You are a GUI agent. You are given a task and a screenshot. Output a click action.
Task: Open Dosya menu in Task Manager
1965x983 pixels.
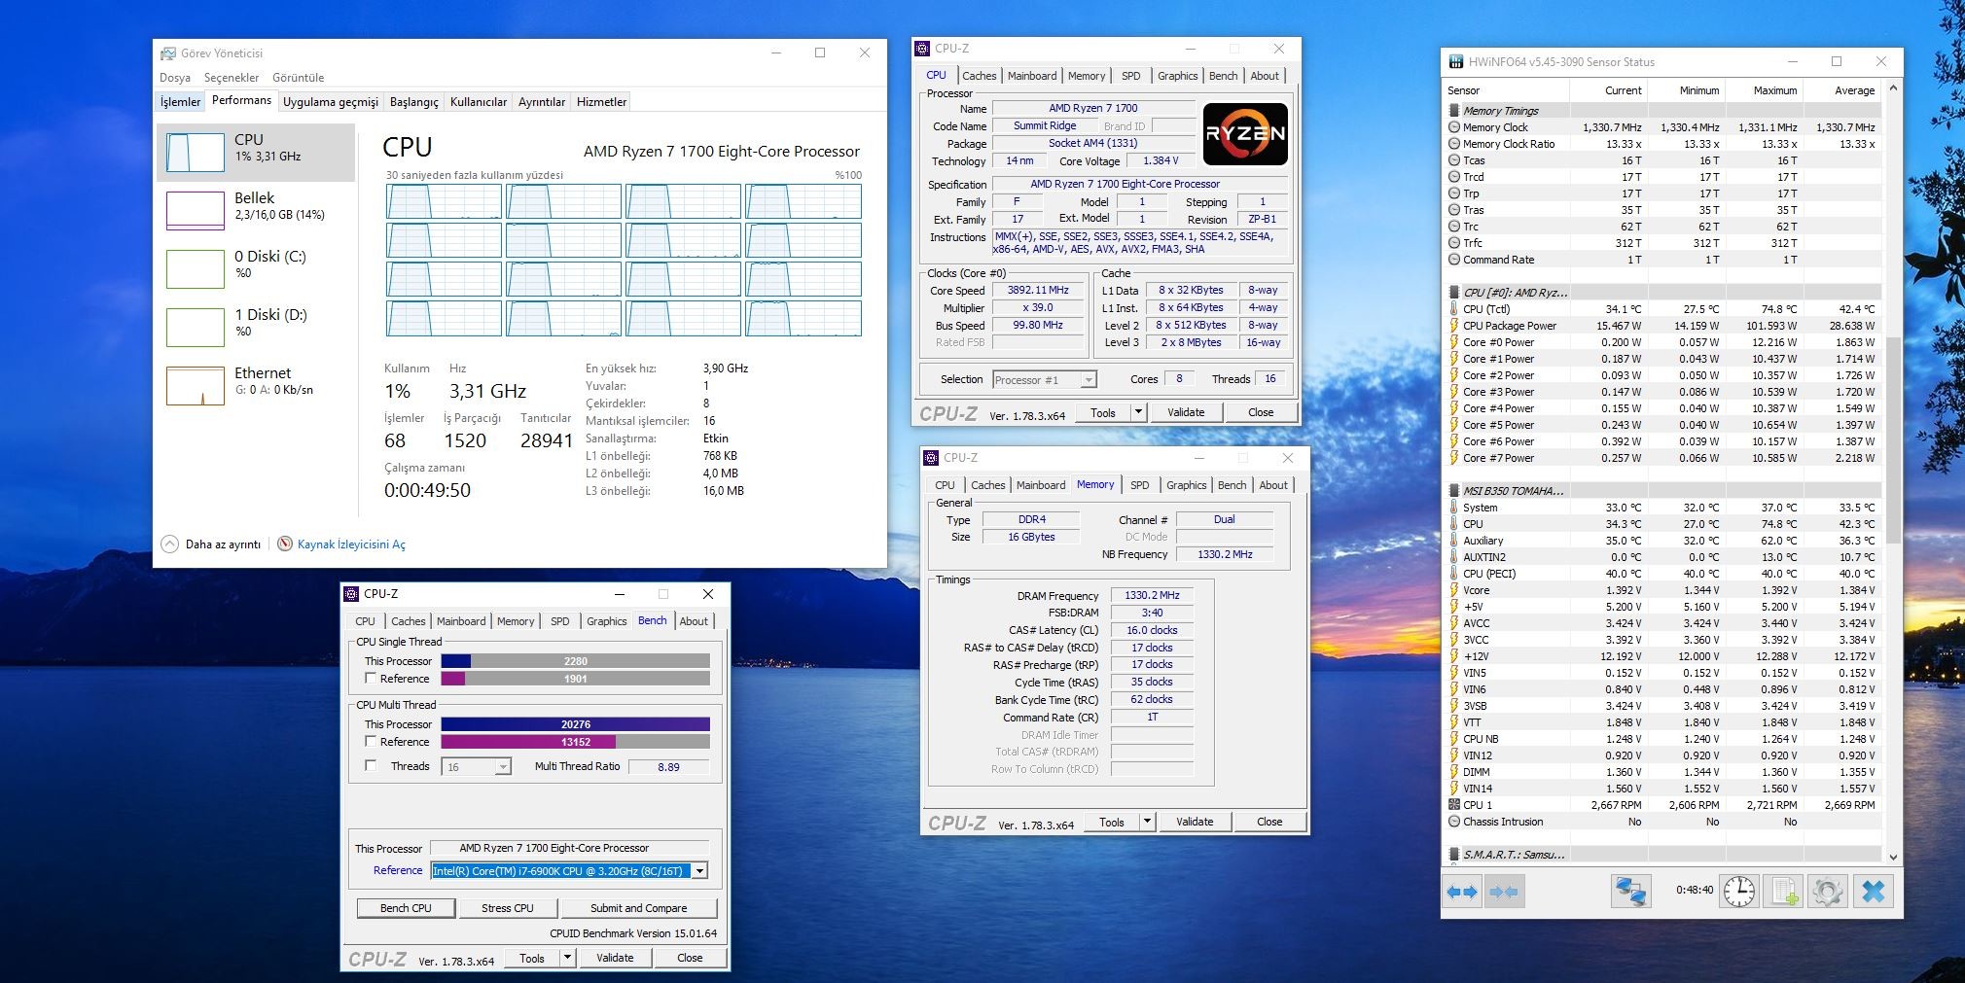tap(175, 78)
